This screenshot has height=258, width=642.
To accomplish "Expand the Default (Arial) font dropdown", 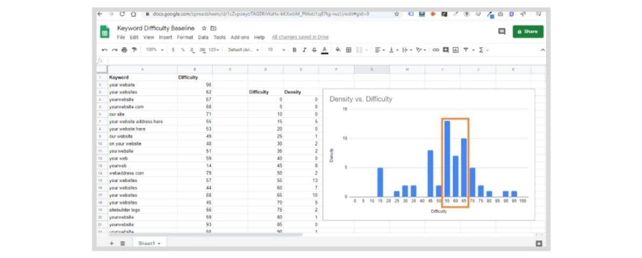I will coord(243,50).
